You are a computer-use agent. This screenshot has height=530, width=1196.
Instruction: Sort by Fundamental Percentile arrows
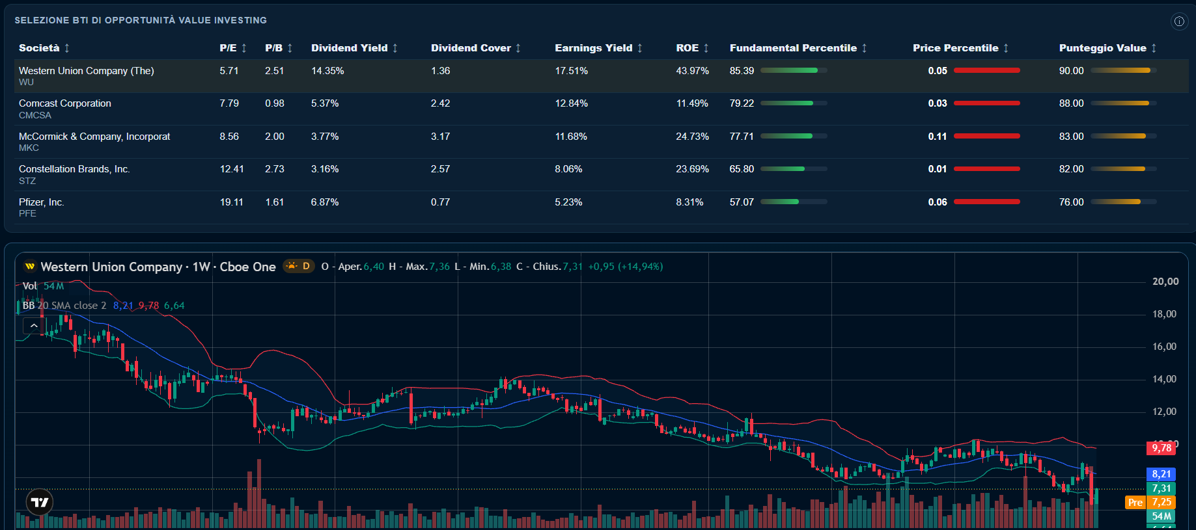coord(864,48)
